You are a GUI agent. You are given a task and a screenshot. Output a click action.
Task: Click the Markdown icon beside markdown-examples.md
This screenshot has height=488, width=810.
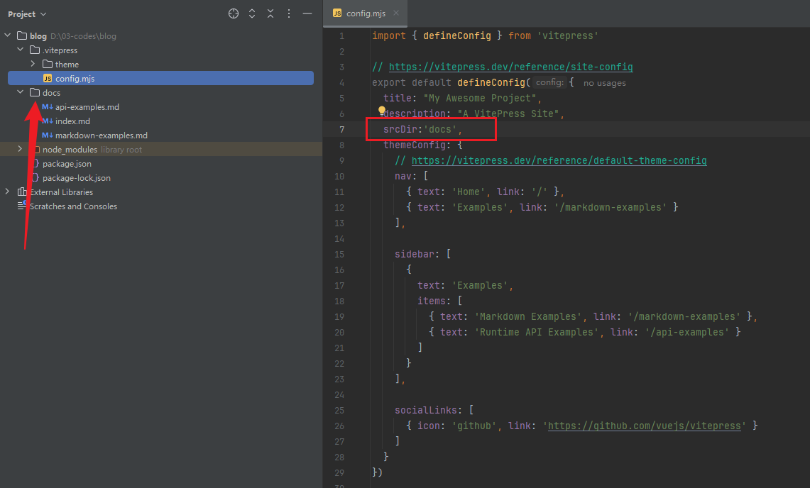[47, 135]
